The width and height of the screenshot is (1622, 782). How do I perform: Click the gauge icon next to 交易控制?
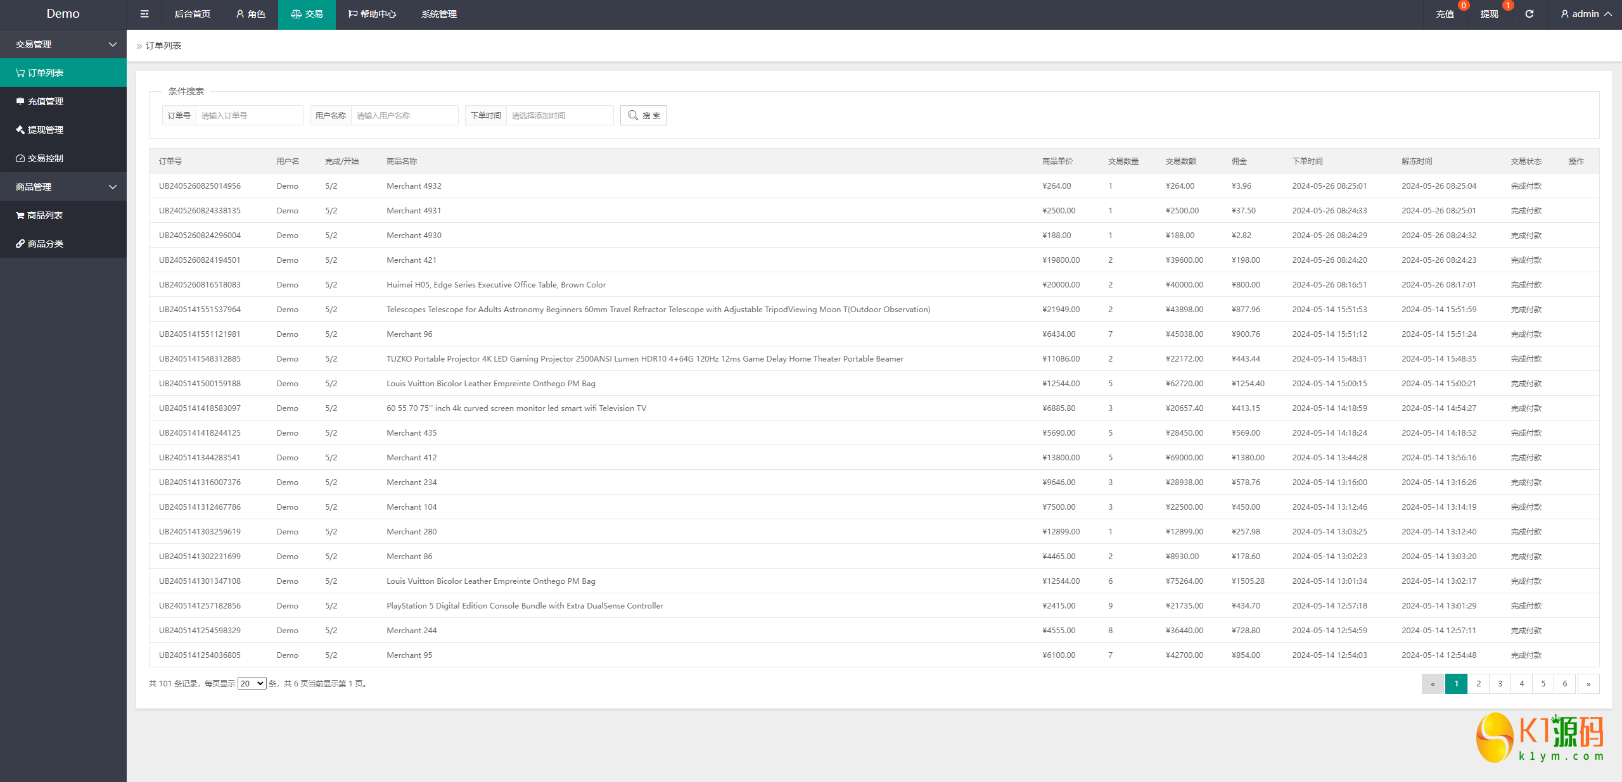coord(20,158)
